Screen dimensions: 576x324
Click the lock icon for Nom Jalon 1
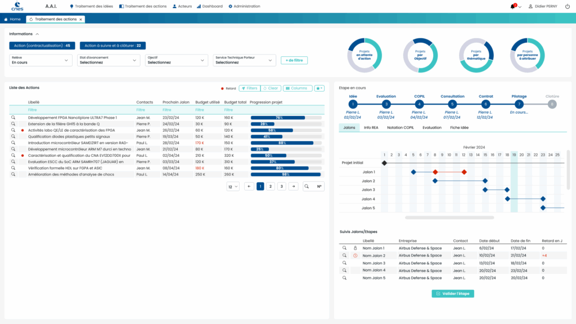tap(355, 248)
